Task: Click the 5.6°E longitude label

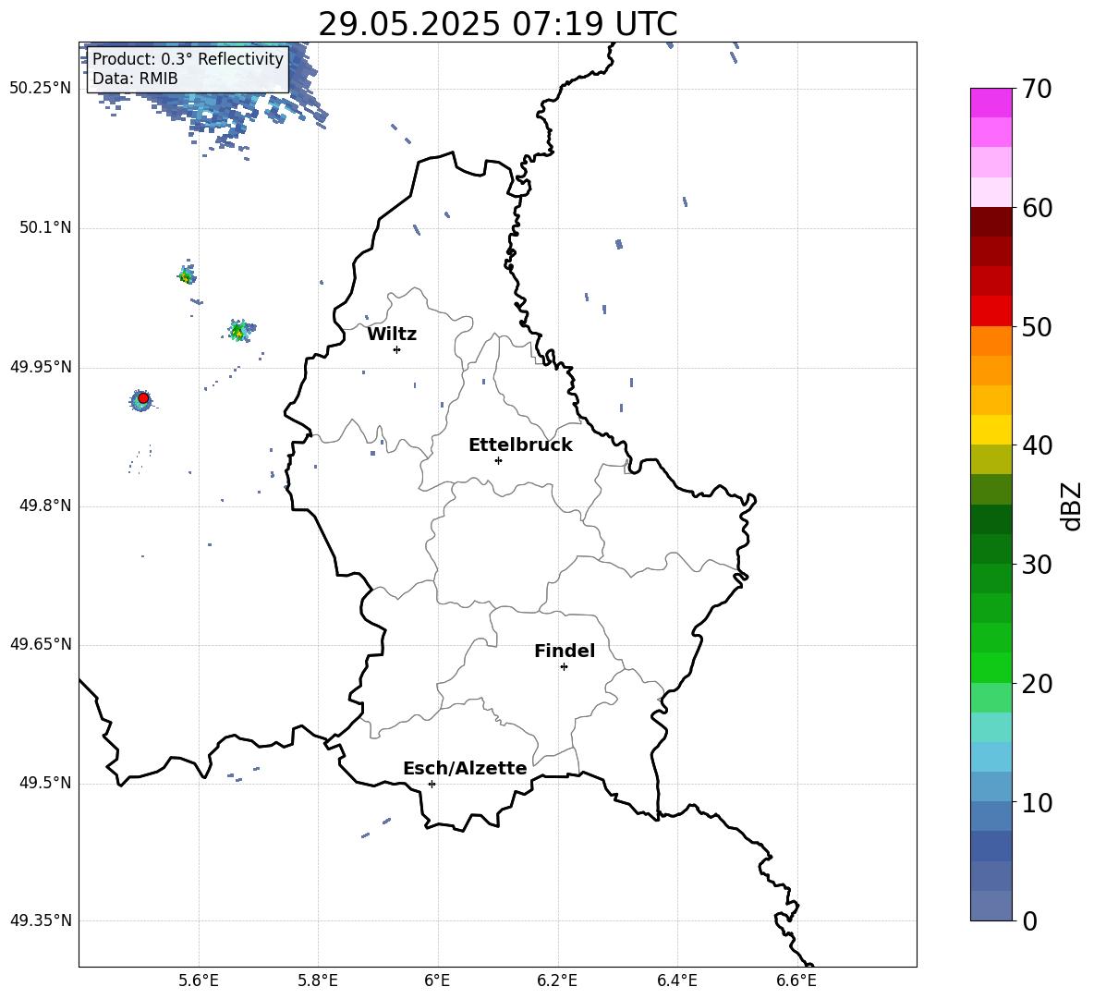Action: pos(199,981)
